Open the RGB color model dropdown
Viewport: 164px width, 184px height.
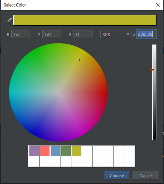click(x=116, y=34)
